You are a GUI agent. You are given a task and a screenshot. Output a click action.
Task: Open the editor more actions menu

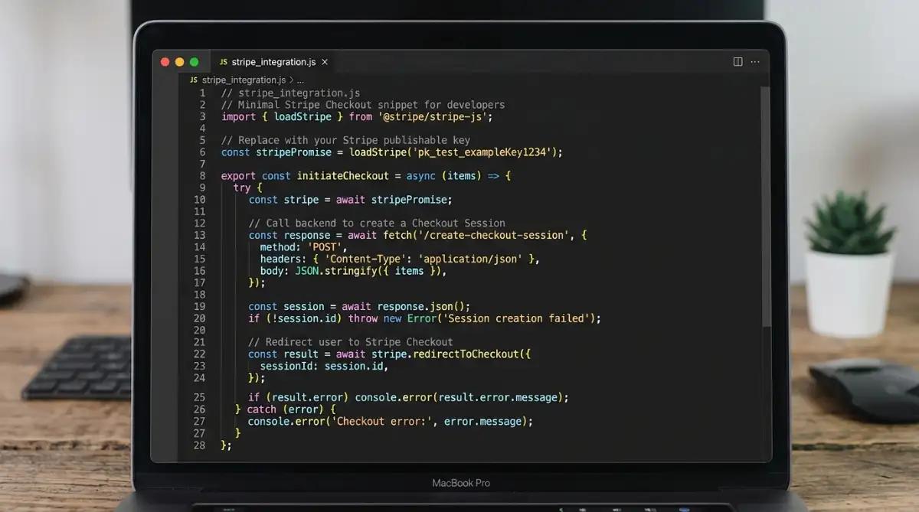point(755,62)
